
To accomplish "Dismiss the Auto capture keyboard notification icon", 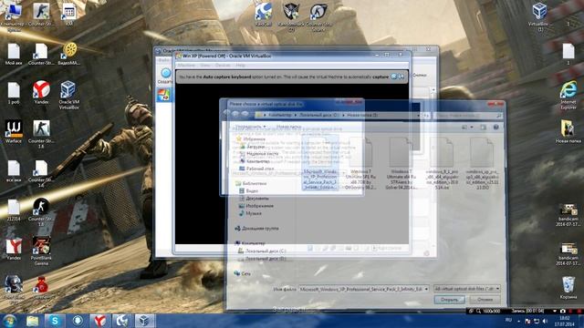I will click(393, 77).
